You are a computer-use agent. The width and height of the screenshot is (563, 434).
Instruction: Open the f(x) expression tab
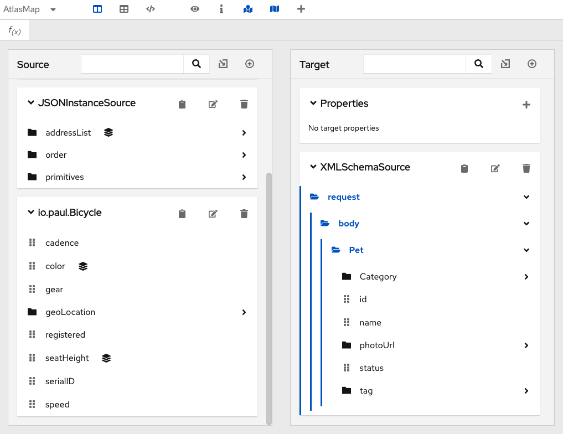15,30
